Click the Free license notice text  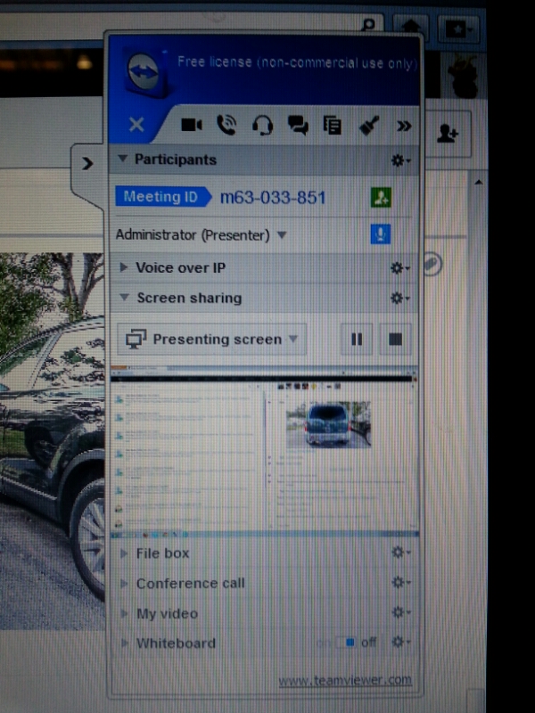click(x=297, y=61)
